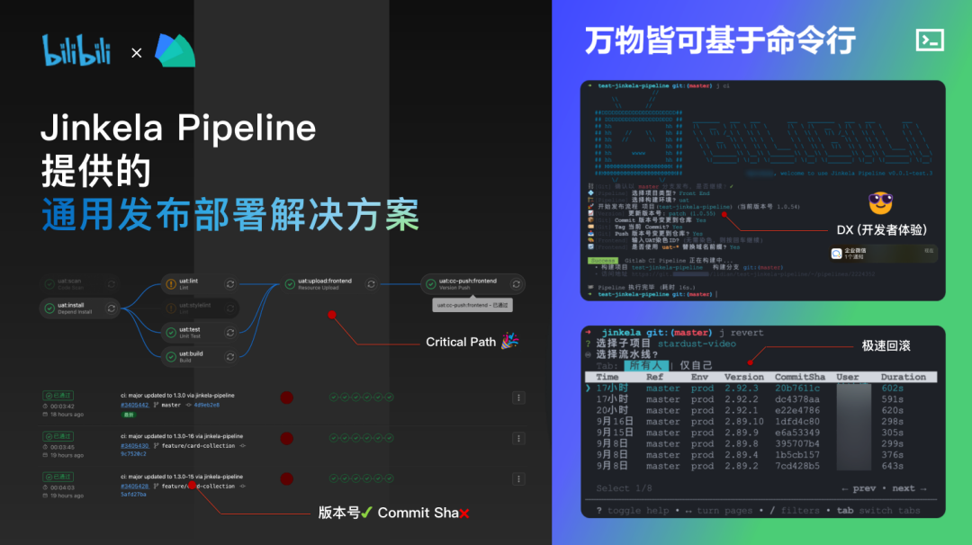
Task: Retry the uat:cc-push:frontend Version Push job
Action: 516,284
